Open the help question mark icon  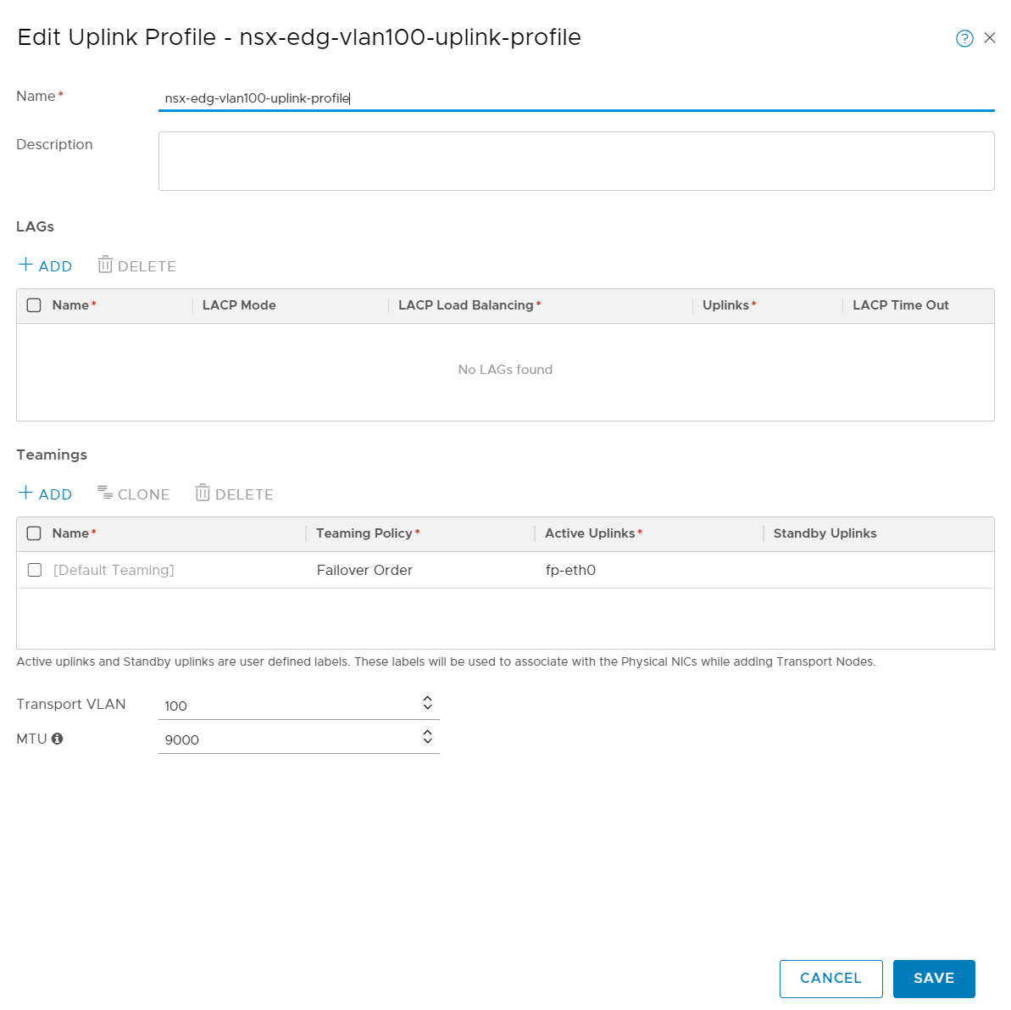964,38
